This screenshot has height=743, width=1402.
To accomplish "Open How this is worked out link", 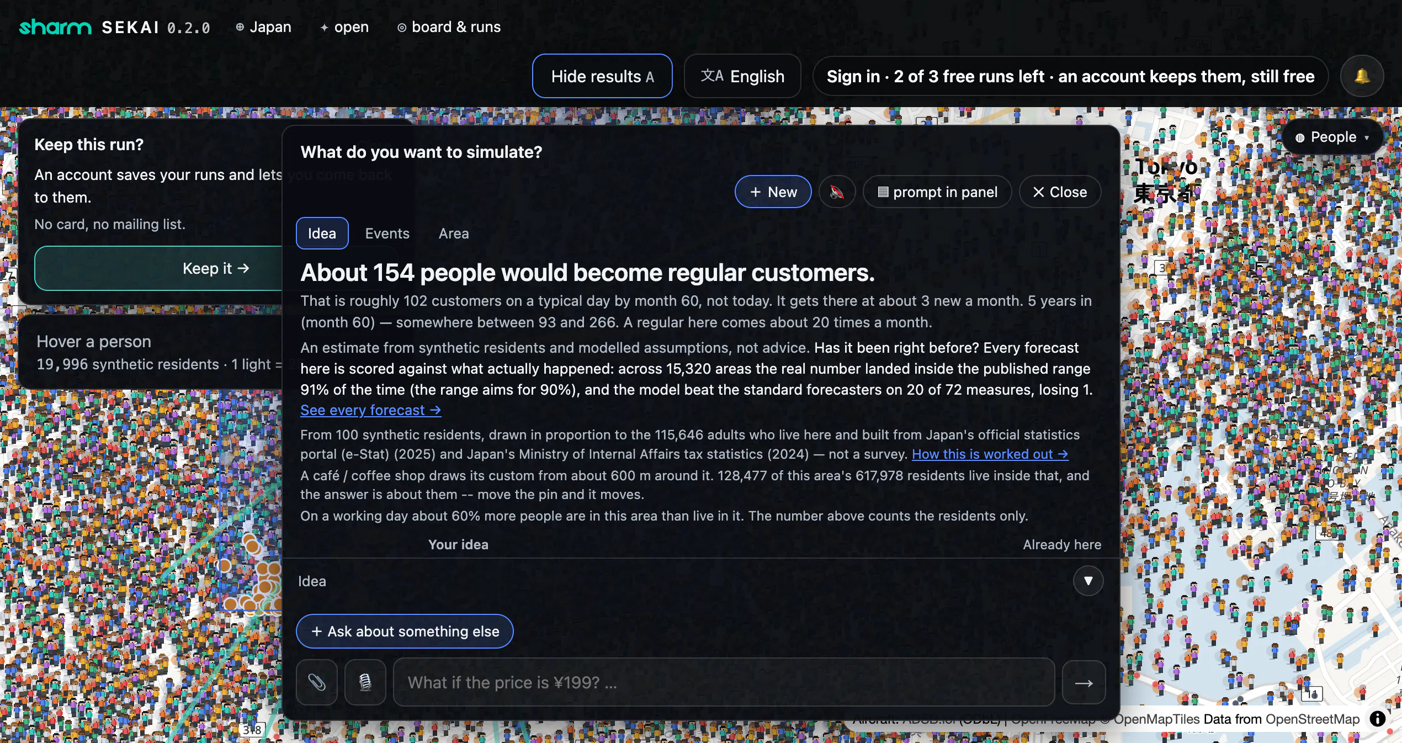I will [x=990, y=454].
